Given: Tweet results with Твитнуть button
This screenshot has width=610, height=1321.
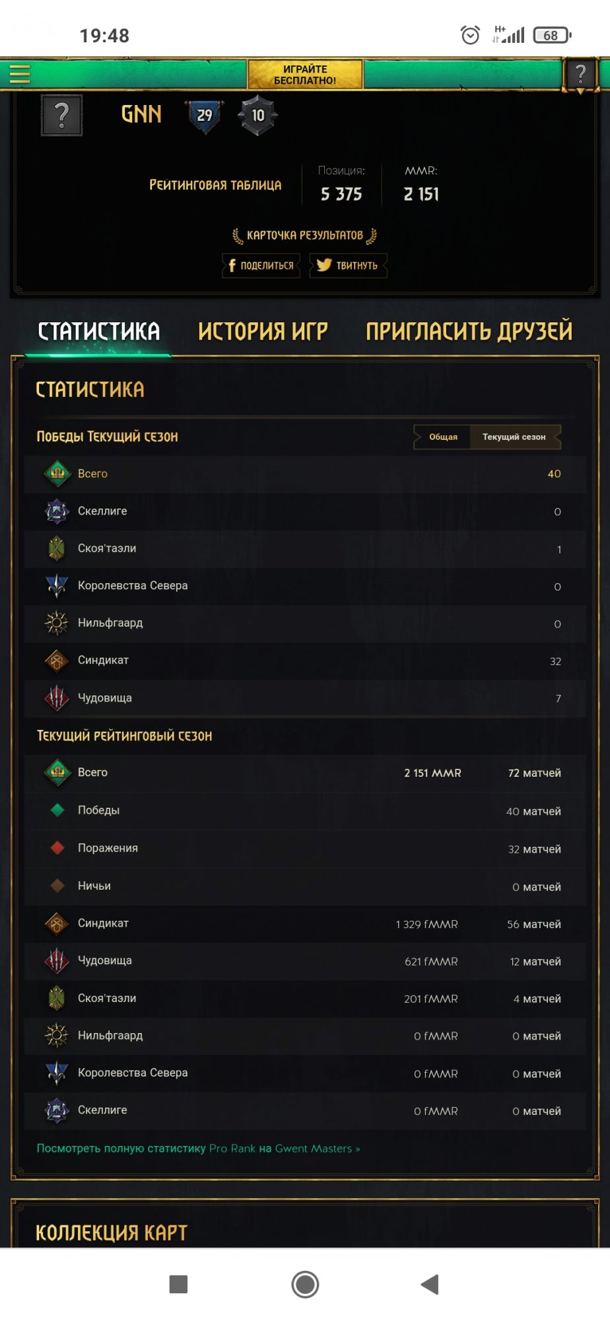Looking at the screenshot, I should click(x=348, y=266).
